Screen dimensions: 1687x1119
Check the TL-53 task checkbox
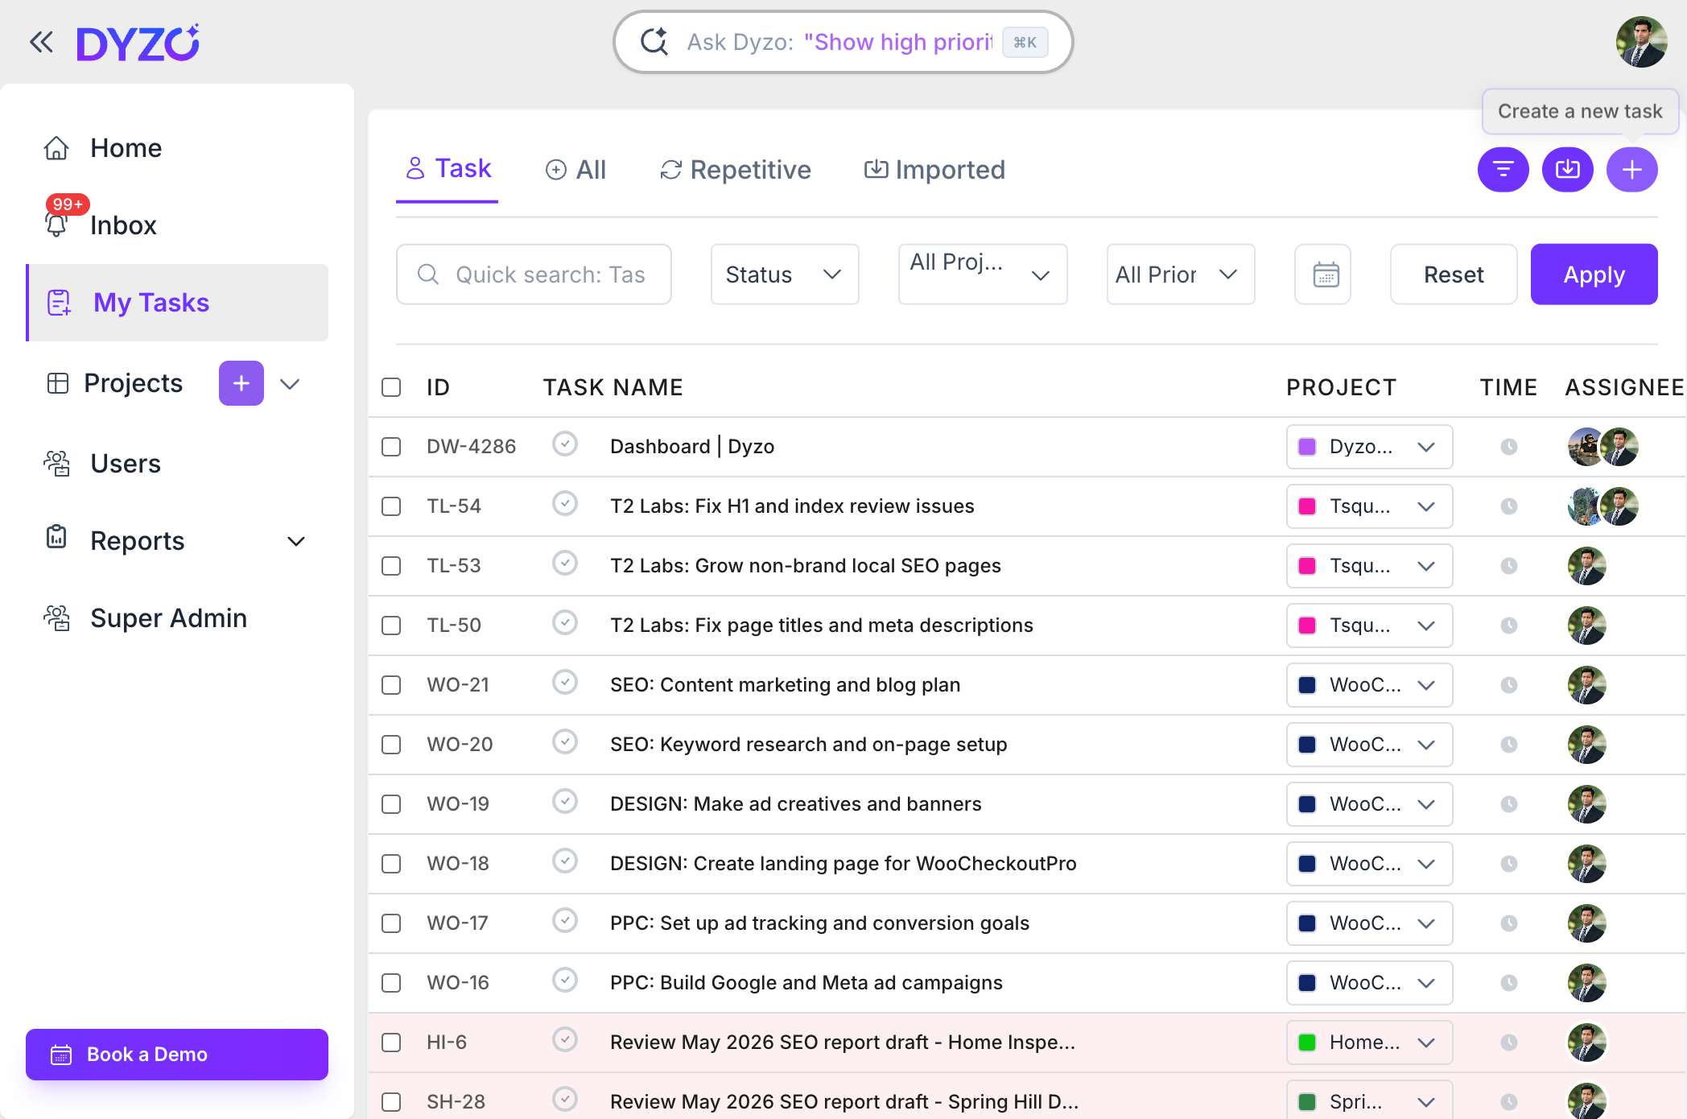click(x=391, y=566)
